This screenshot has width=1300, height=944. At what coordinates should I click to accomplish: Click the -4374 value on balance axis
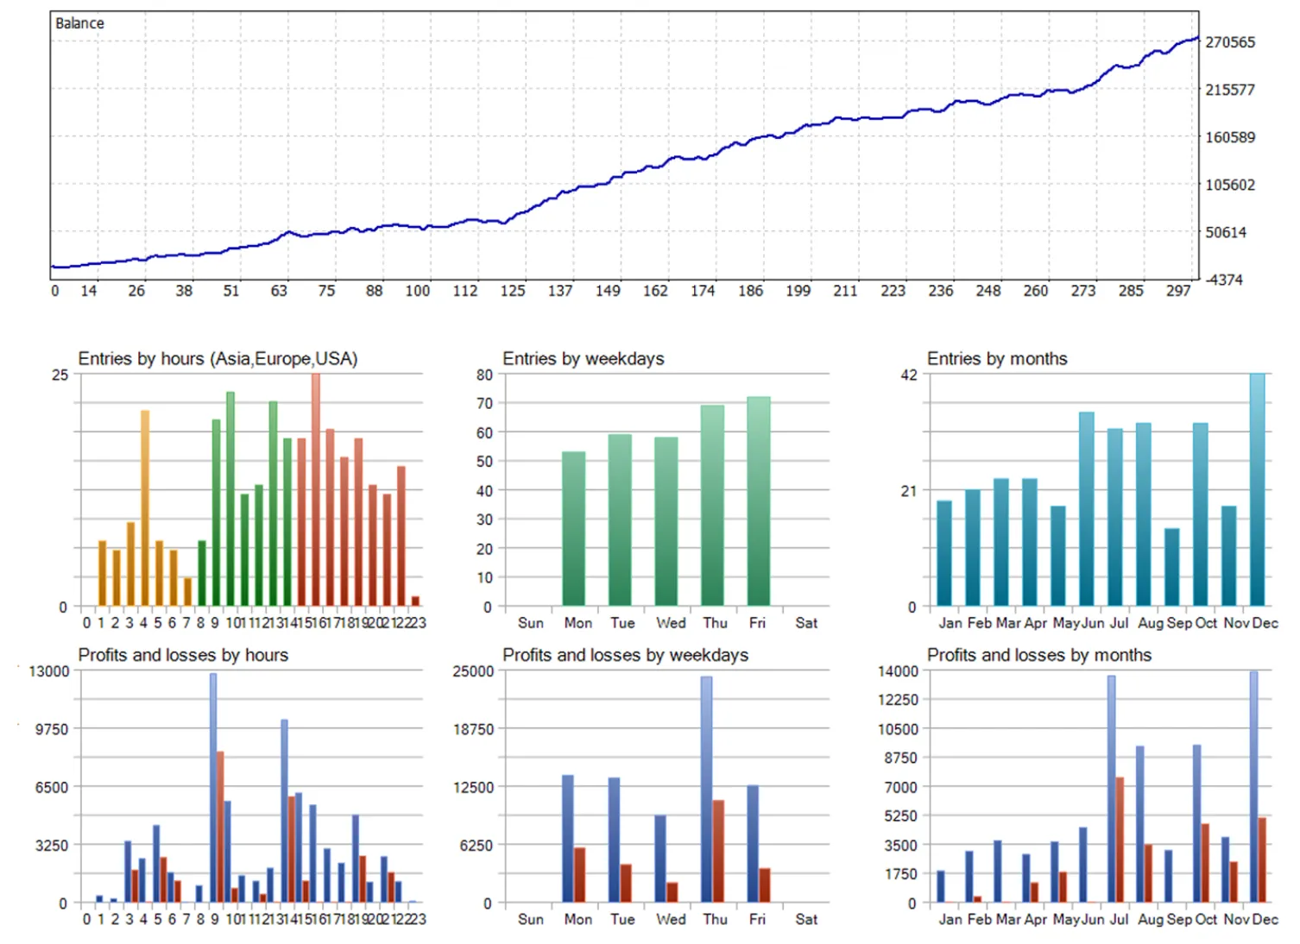1223,280
